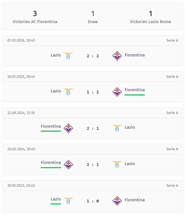Click Serie A label for 07.01.2026 match
The image size is (185, 215).
172,40
